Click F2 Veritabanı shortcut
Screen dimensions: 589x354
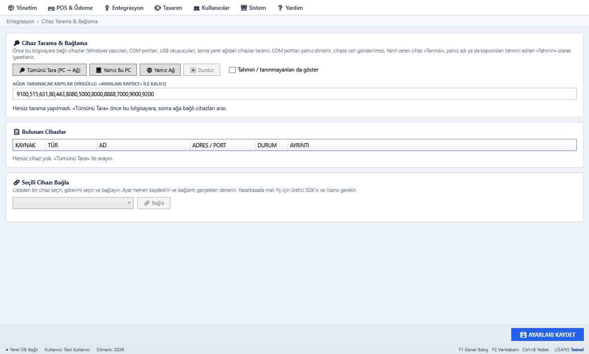click(505, 349)
